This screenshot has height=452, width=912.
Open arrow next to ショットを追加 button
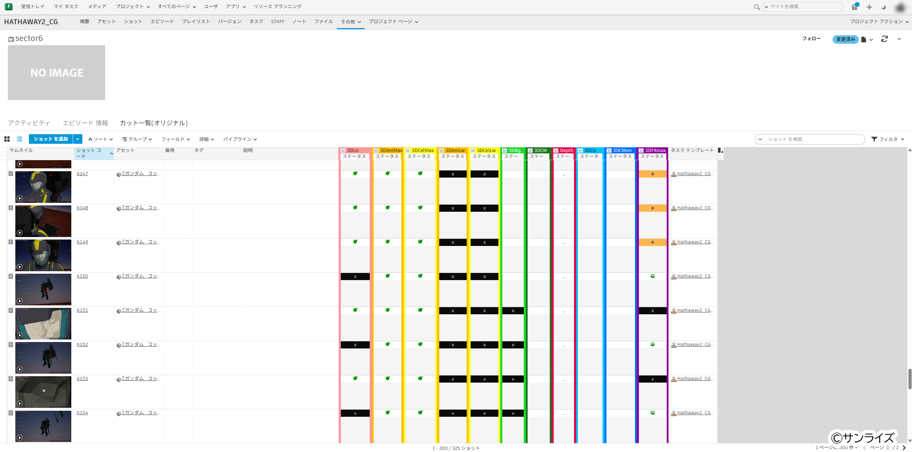pos(78,139)
